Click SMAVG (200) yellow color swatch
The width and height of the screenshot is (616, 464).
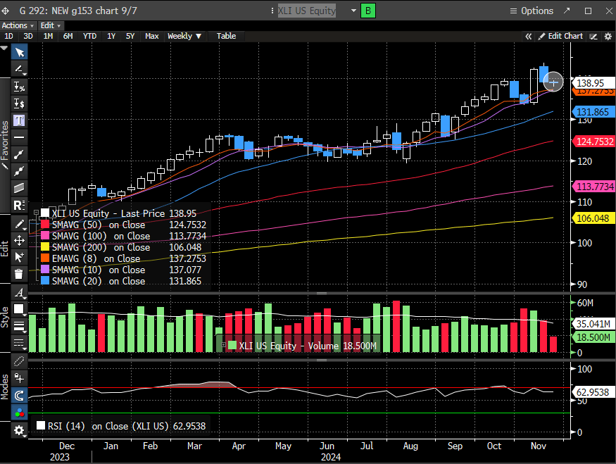point(45,246)
